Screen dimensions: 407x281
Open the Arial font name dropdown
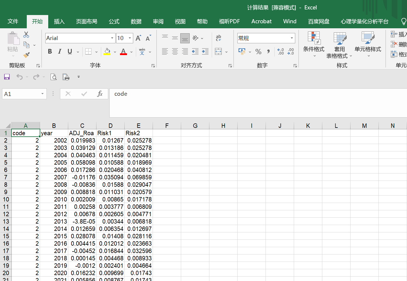112,38
